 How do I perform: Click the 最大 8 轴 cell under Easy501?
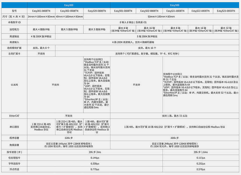tap(123, 29)
